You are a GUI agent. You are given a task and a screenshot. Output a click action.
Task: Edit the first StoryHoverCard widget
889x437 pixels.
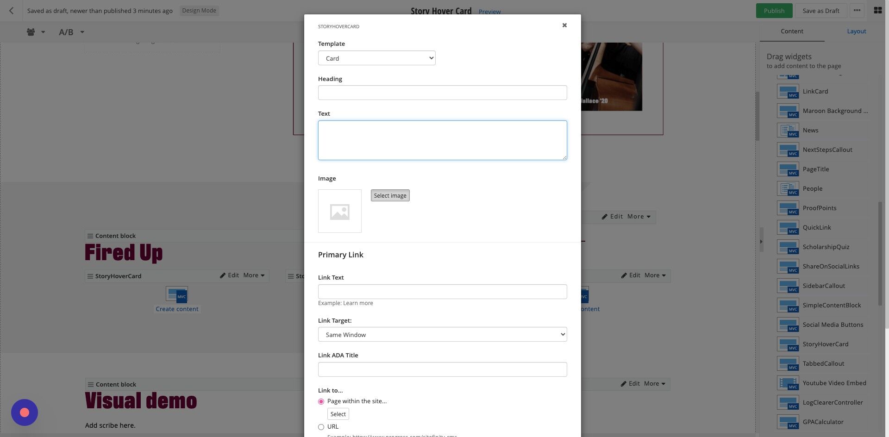tap(229, 275)
